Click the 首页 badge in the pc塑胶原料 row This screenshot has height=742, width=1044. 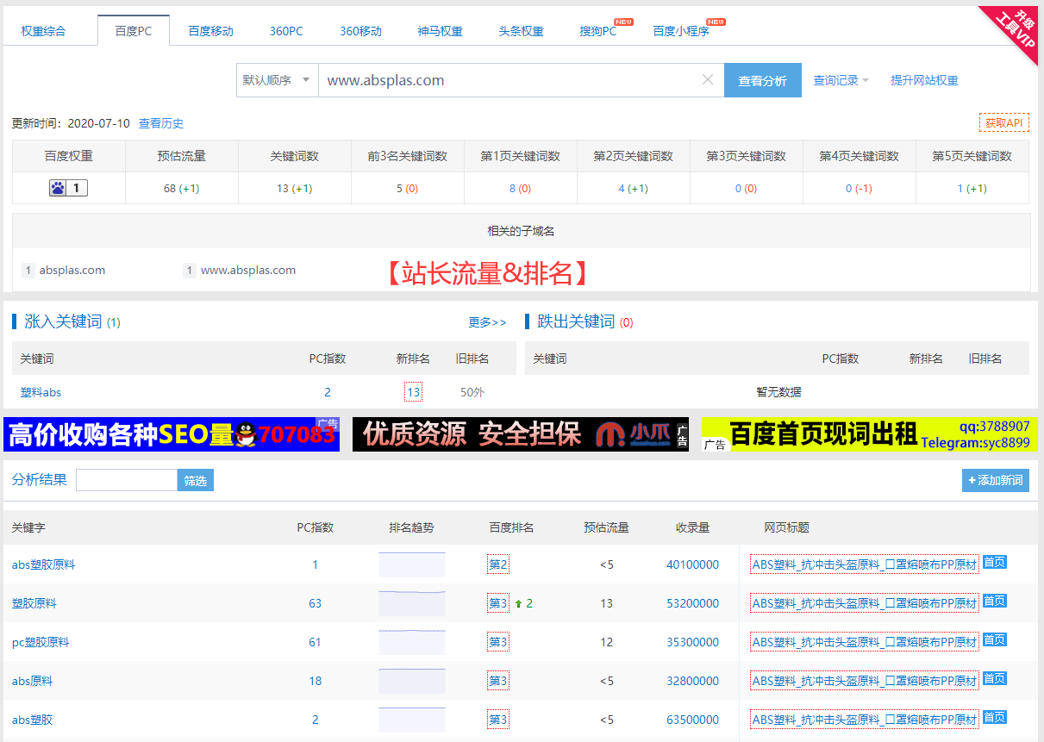[x=994, y=640]
